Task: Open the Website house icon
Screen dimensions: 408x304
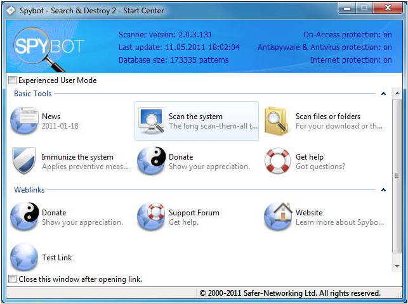Action: tap(278, 216)
